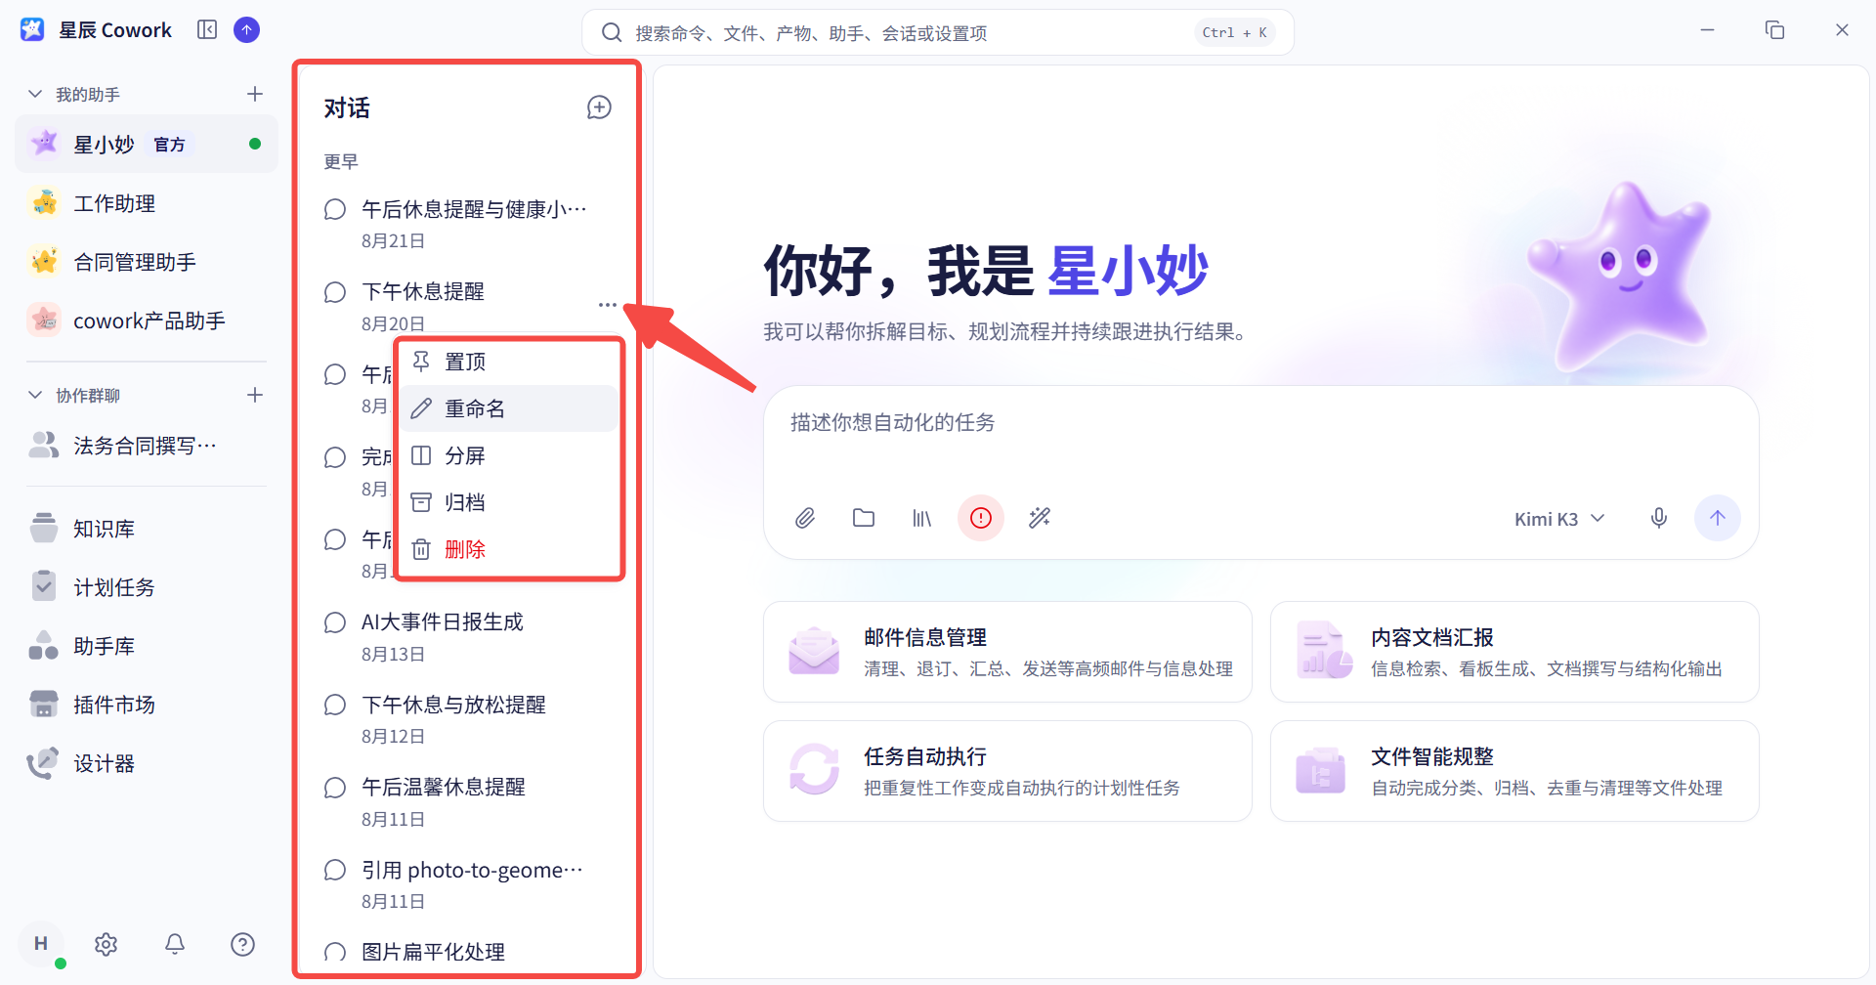Open the 邮件信息管理 card

point(1007,652)
